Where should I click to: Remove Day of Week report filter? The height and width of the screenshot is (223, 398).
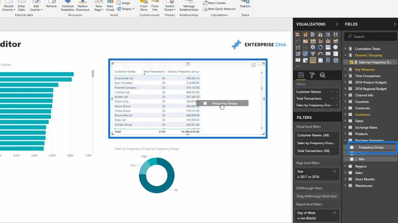point(334,213)
